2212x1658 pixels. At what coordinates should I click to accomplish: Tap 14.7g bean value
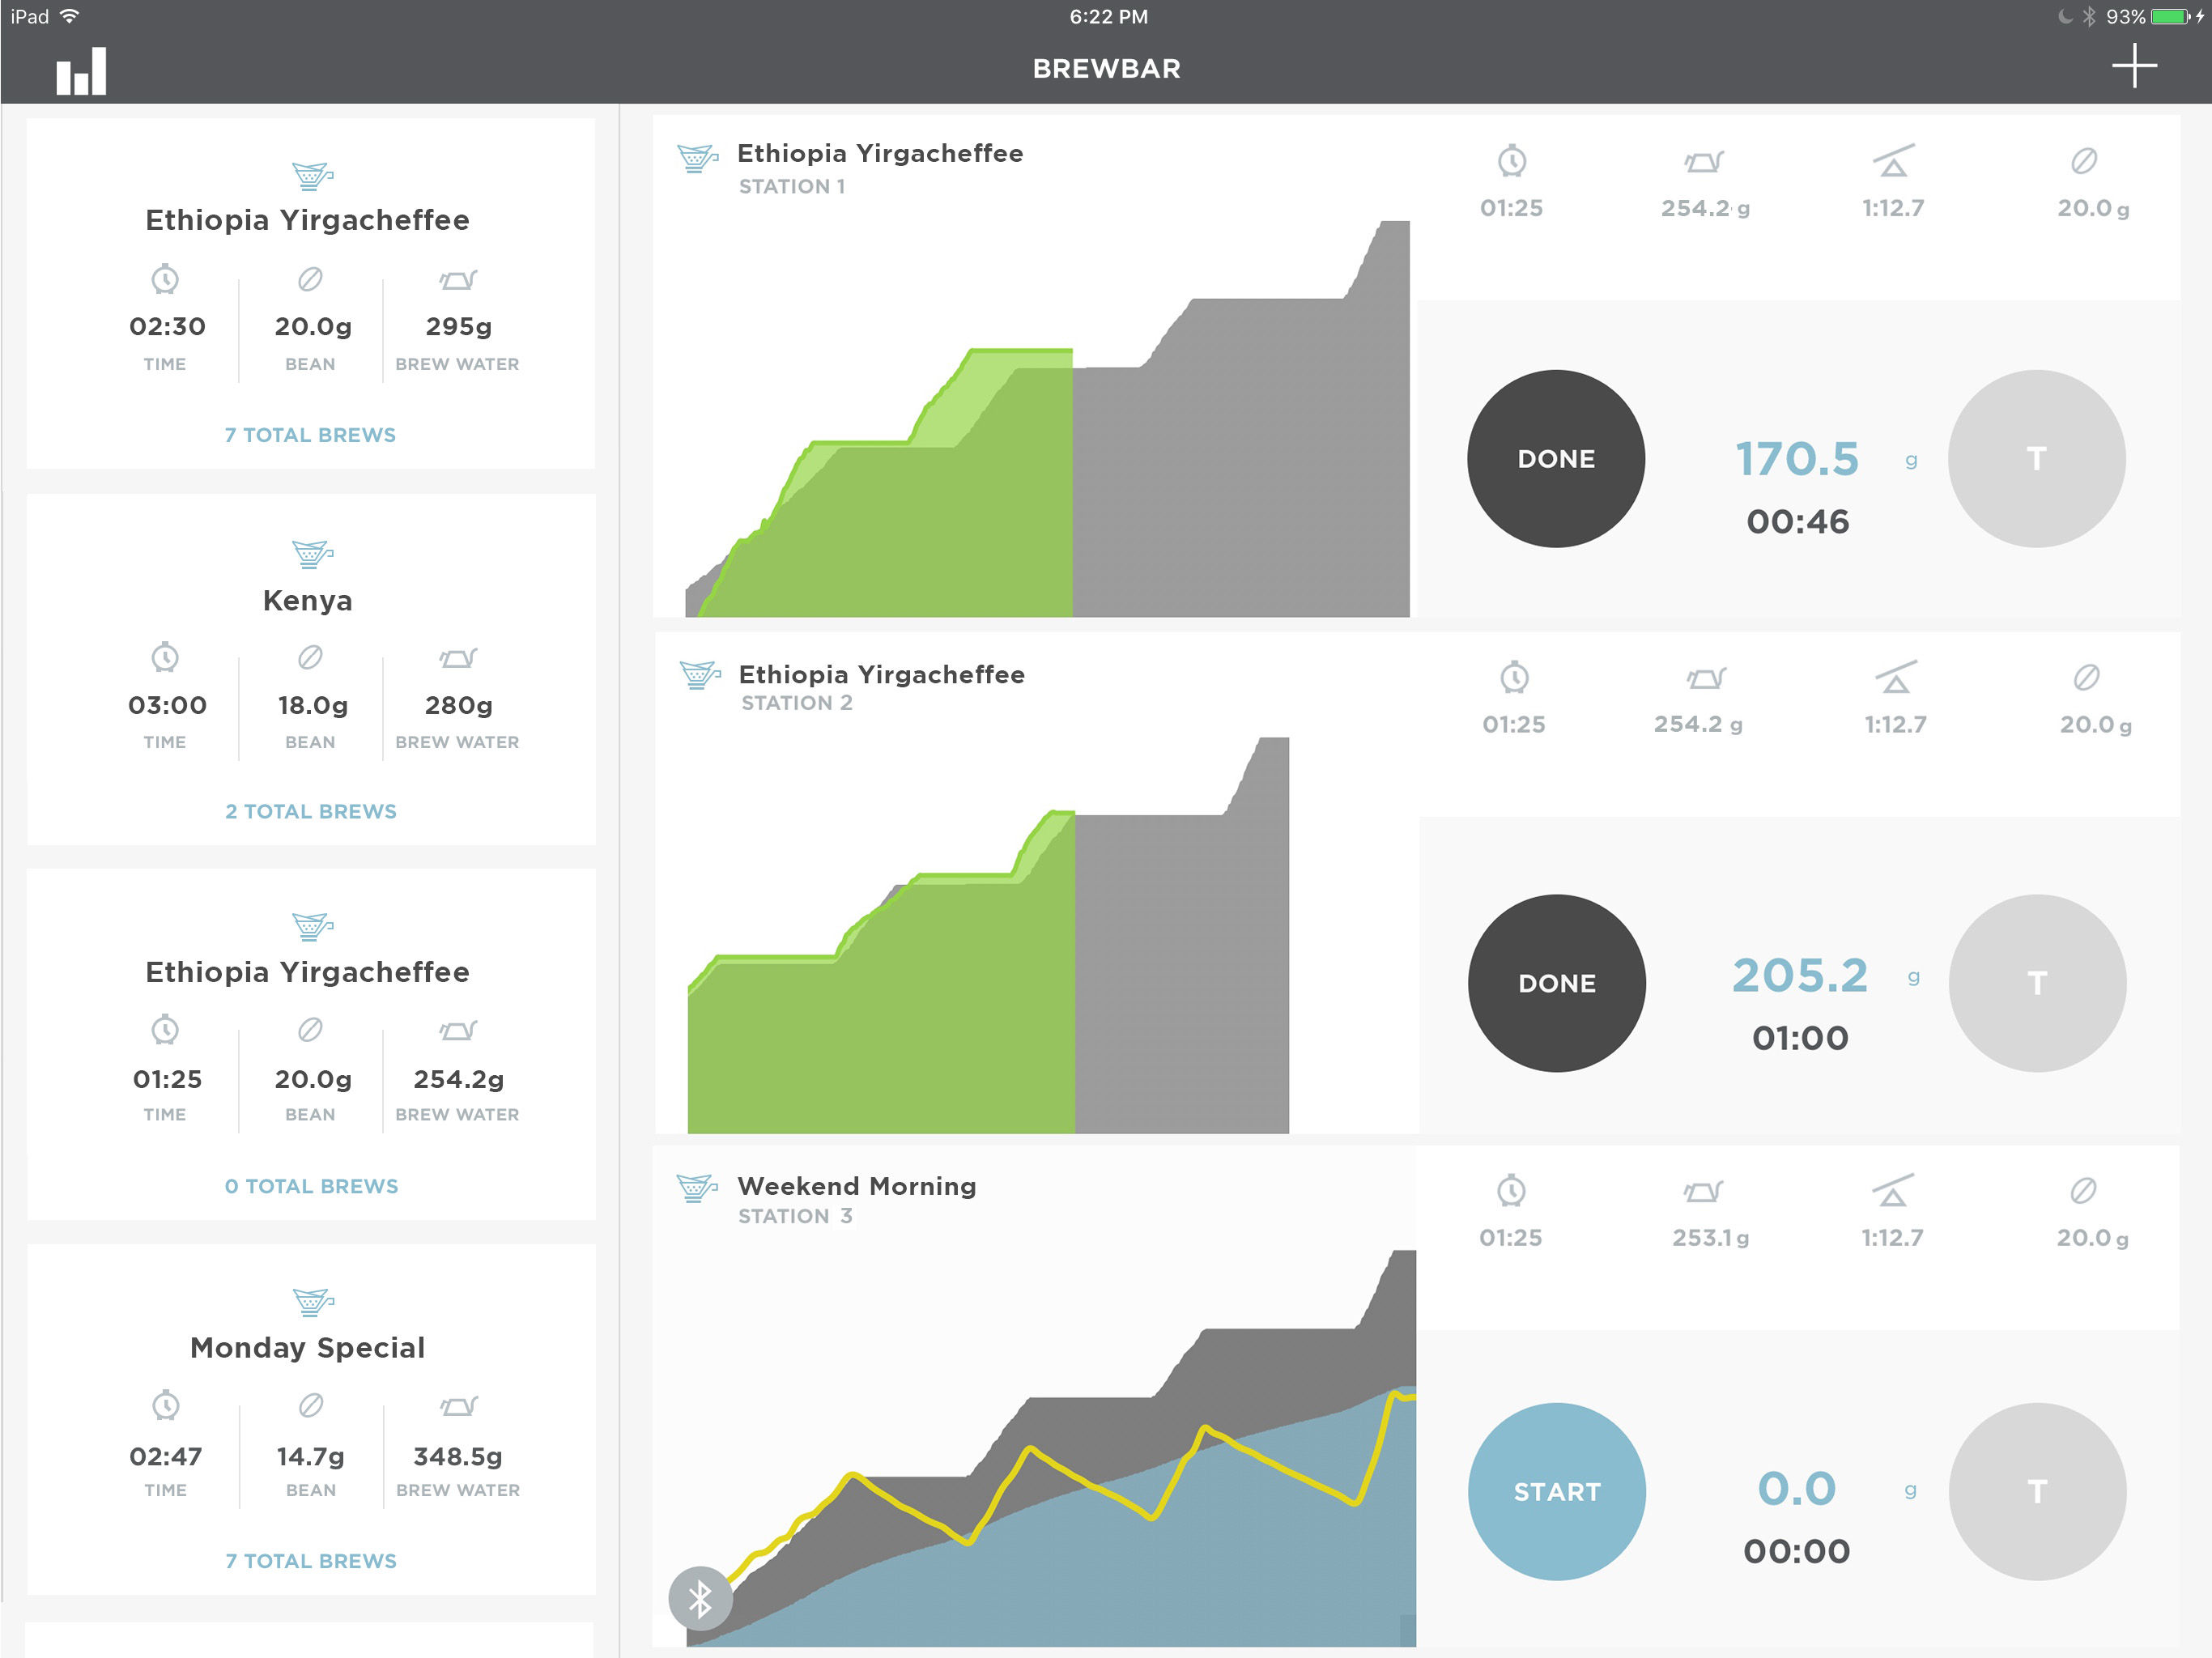point(311,1456)
